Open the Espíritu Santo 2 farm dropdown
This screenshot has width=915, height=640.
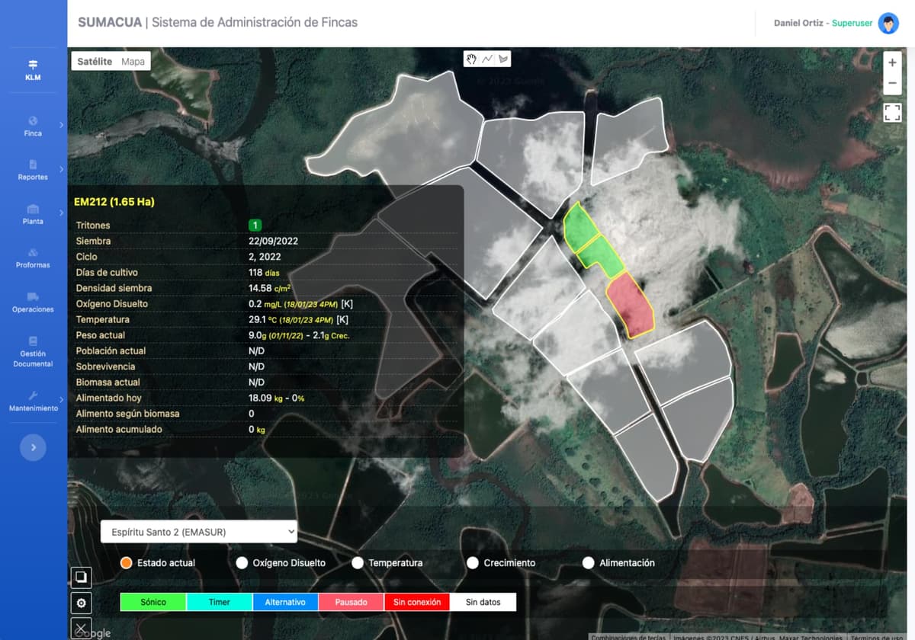click(199, 532)
